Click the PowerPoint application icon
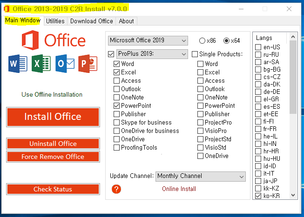Viewport: 304px width, 217px height. (88, 64)
